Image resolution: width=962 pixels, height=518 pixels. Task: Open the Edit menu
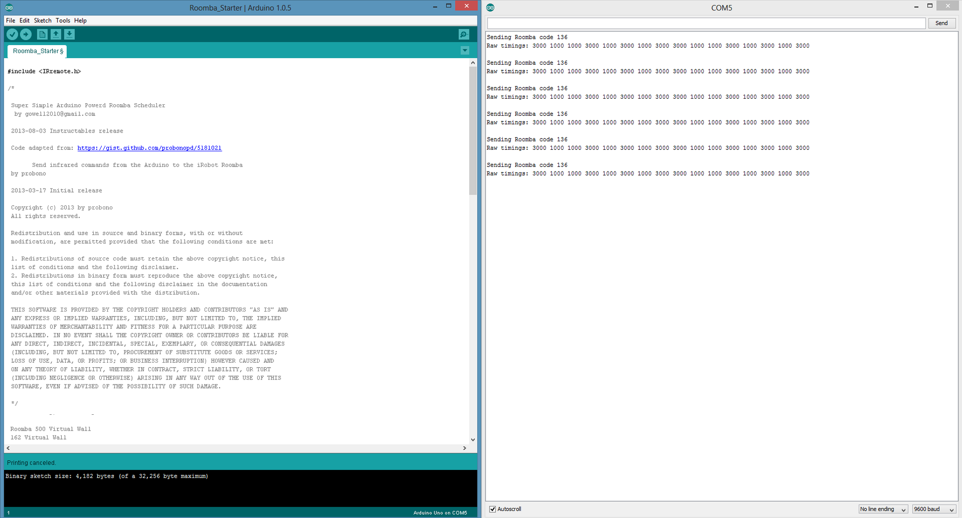(24, 21)
